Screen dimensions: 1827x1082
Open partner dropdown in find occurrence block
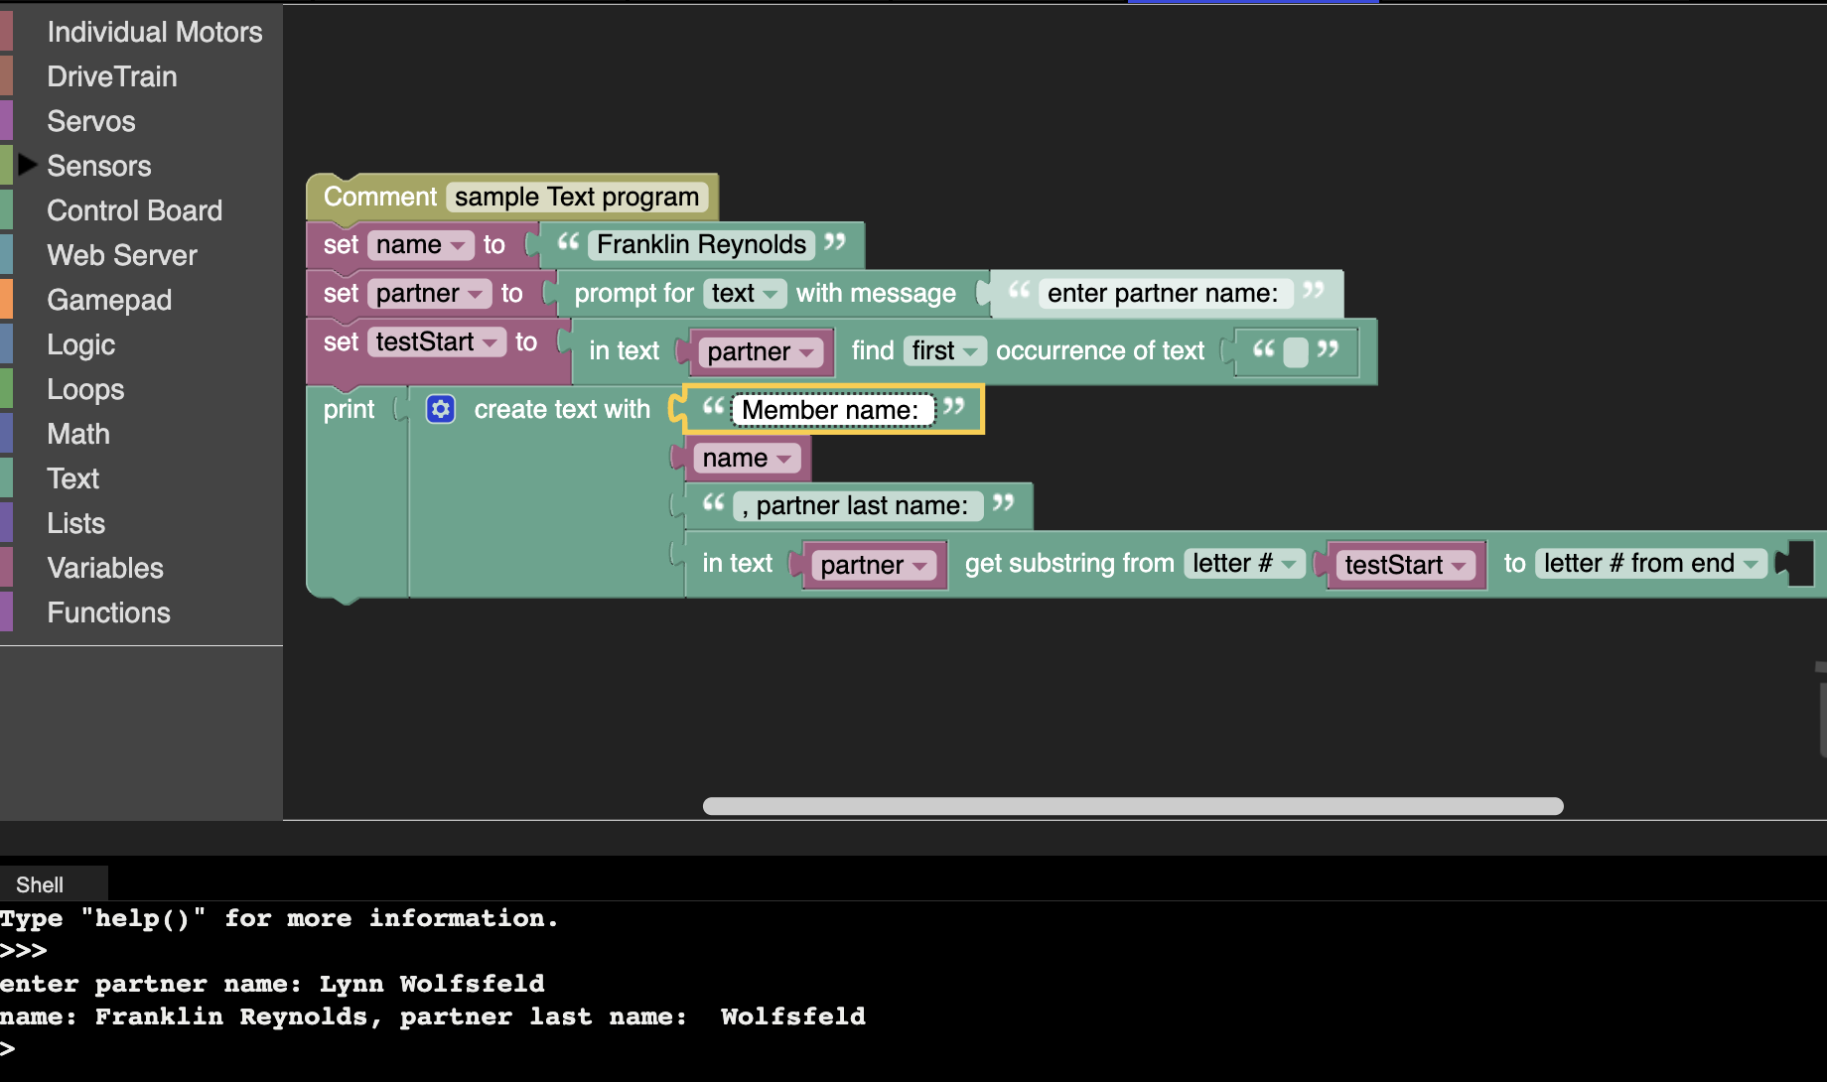[762, 351]
